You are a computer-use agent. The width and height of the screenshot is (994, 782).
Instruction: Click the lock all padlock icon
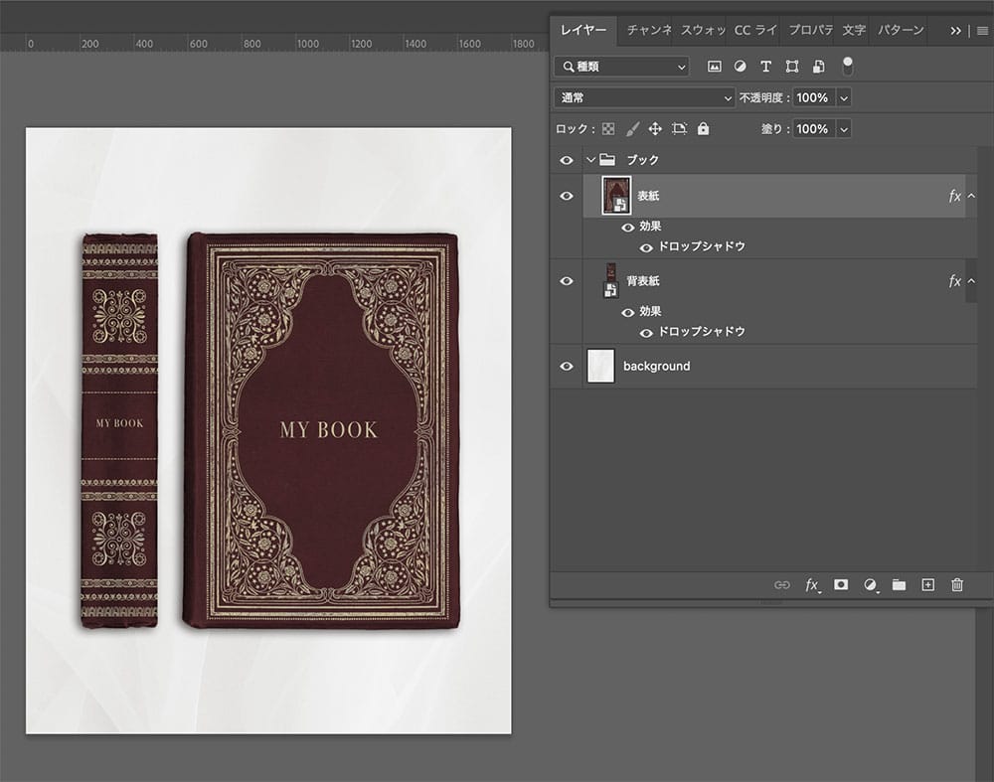coord(704,129)
